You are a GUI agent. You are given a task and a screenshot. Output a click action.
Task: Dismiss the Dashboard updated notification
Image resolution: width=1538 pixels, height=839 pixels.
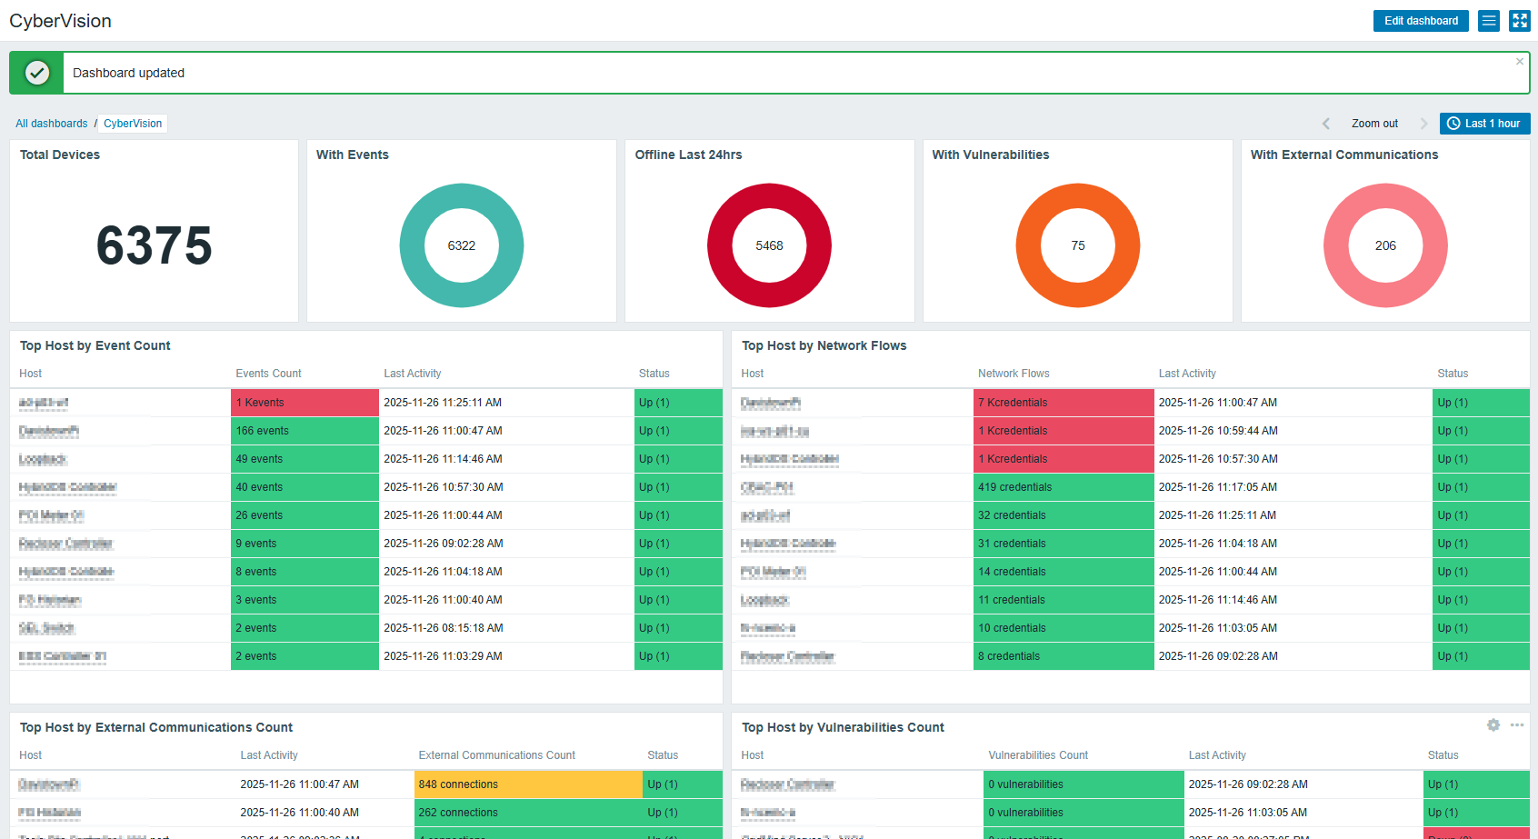tap(1519, 62)
